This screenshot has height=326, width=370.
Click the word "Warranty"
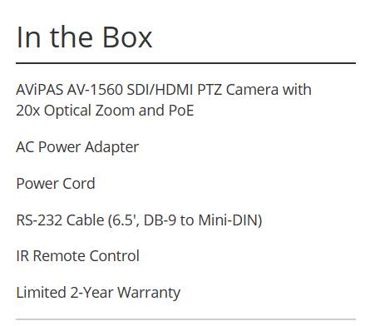149,293
